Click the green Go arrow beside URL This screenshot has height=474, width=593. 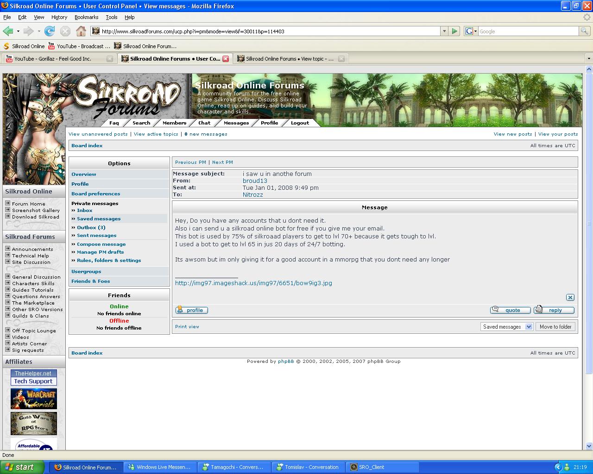454,31
